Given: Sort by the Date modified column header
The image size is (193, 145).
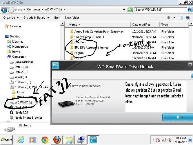Looking at the screenshot, I should click(x=145, y=25).
